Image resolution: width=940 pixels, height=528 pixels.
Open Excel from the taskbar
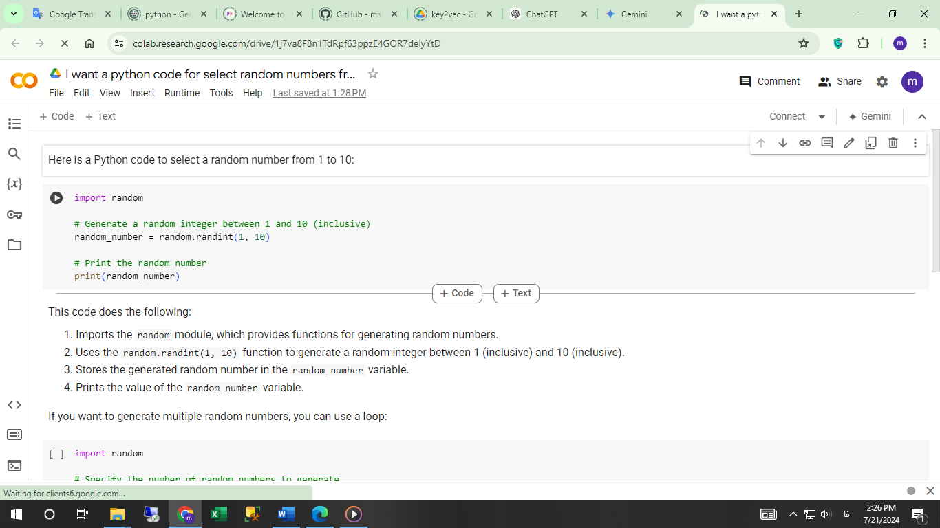coord(219,514)
